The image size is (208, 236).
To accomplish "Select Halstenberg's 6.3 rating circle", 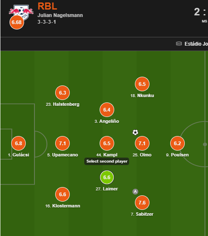I will [63, 93].
